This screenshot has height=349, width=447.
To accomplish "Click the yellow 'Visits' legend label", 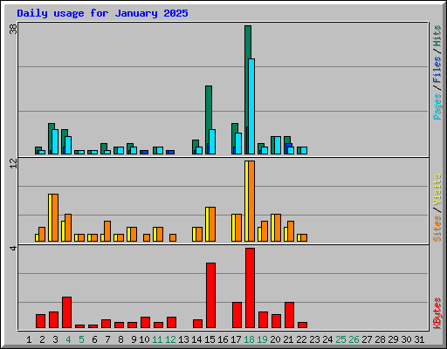I will [x=437, y=190].
